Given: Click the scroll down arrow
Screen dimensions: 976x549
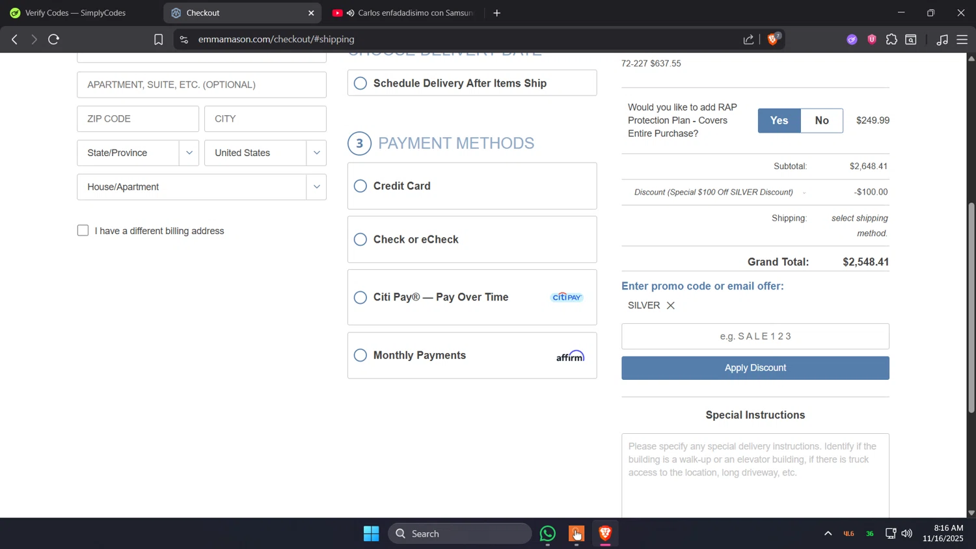Looking at the screenshot, I should point(971,513).
